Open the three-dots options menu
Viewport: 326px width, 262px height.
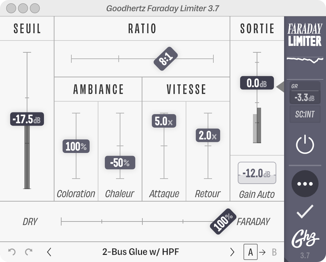[x=305, y=184]
